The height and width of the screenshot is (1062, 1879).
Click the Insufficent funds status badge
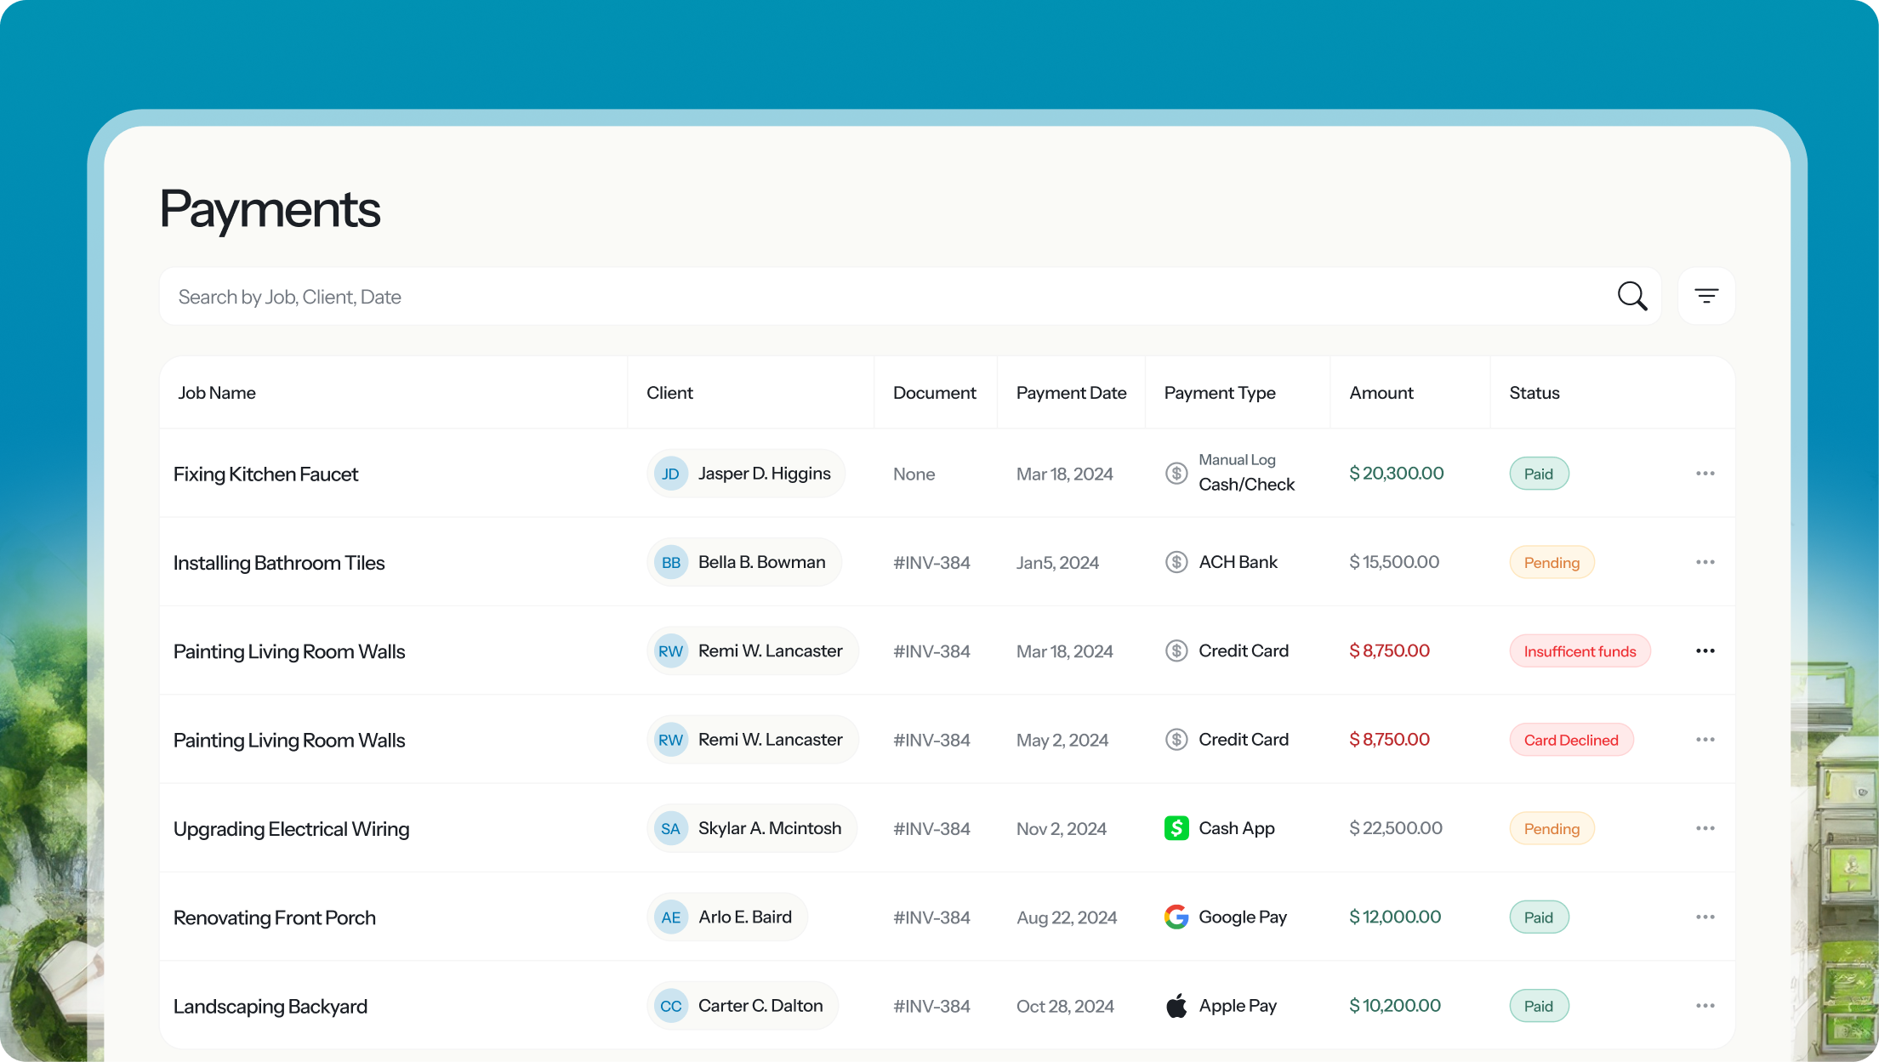tap(1580, 651)
